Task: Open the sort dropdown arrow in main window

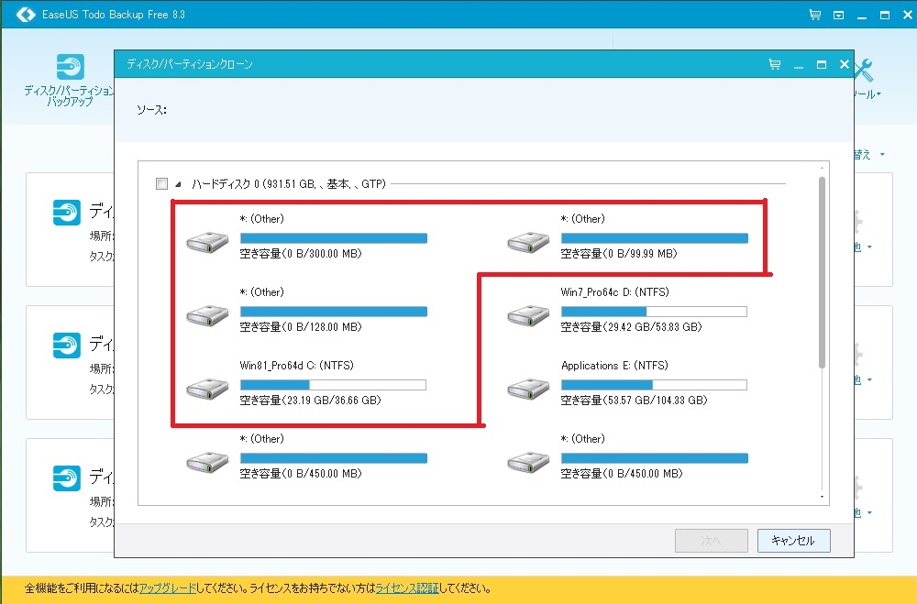Action: coord(882,155)
